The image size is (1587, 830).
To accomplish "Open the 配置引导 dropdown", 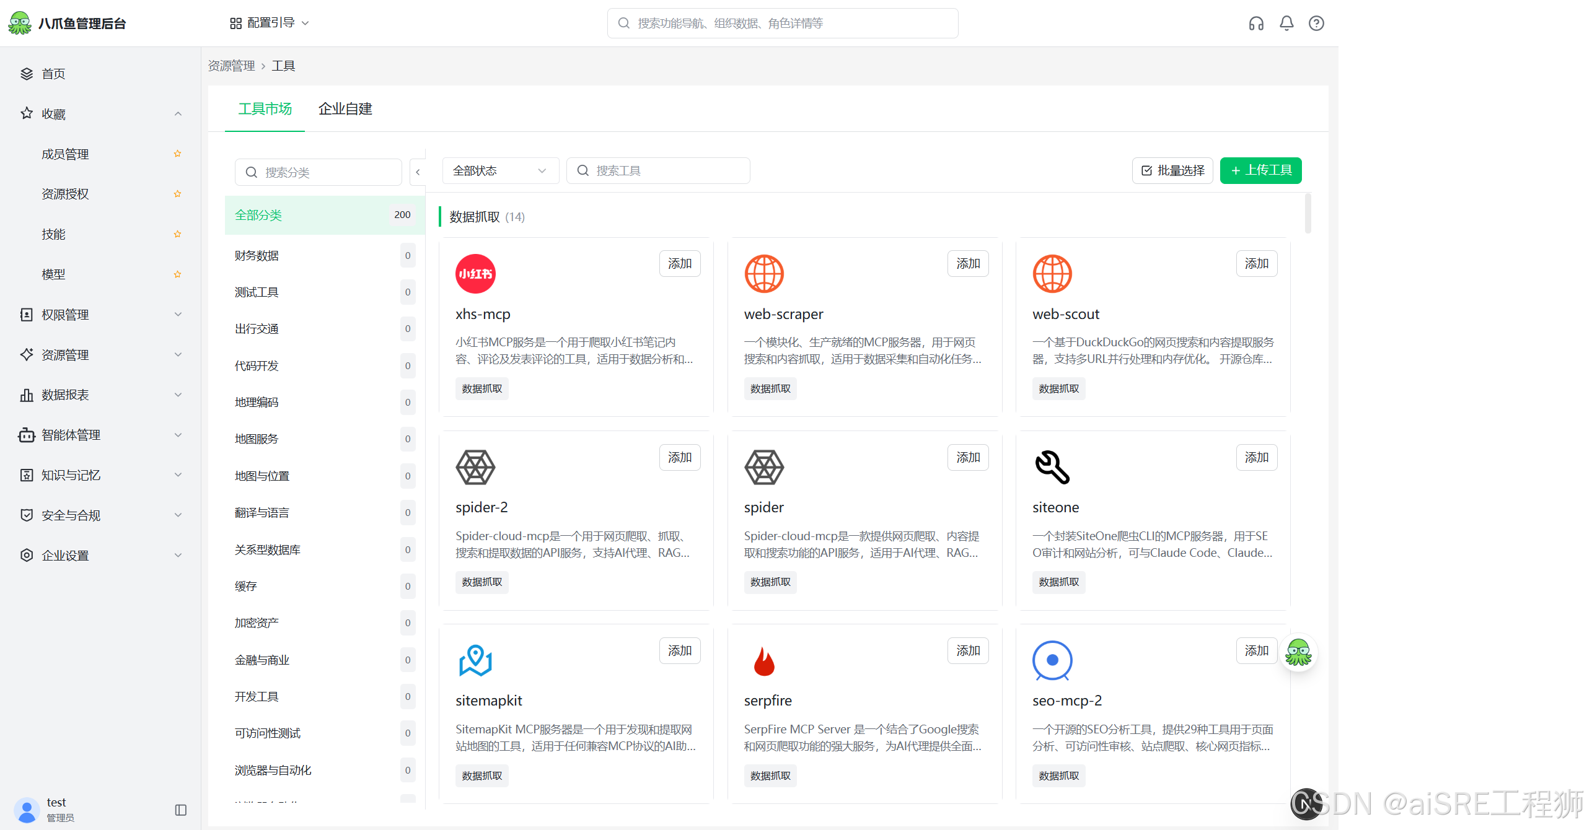I will click(269, 23).
